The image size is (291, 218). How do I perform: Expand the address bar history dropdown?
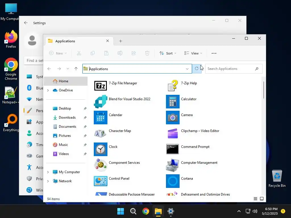pyautogui.click(x=187, y=69)
